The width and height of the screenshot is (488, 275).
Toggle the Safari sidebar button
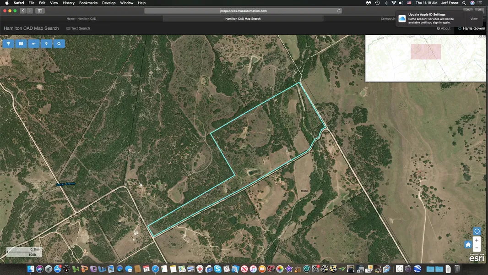point(40,11)
